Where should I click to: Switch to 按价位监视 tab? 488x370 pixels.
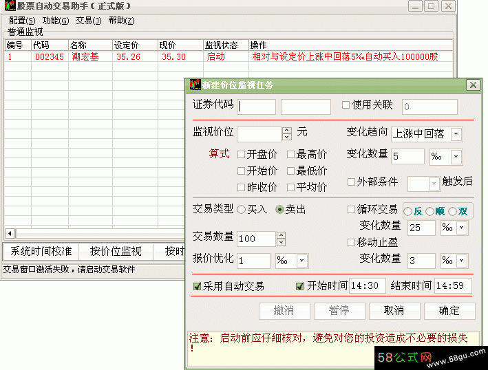tap(116, 251)
